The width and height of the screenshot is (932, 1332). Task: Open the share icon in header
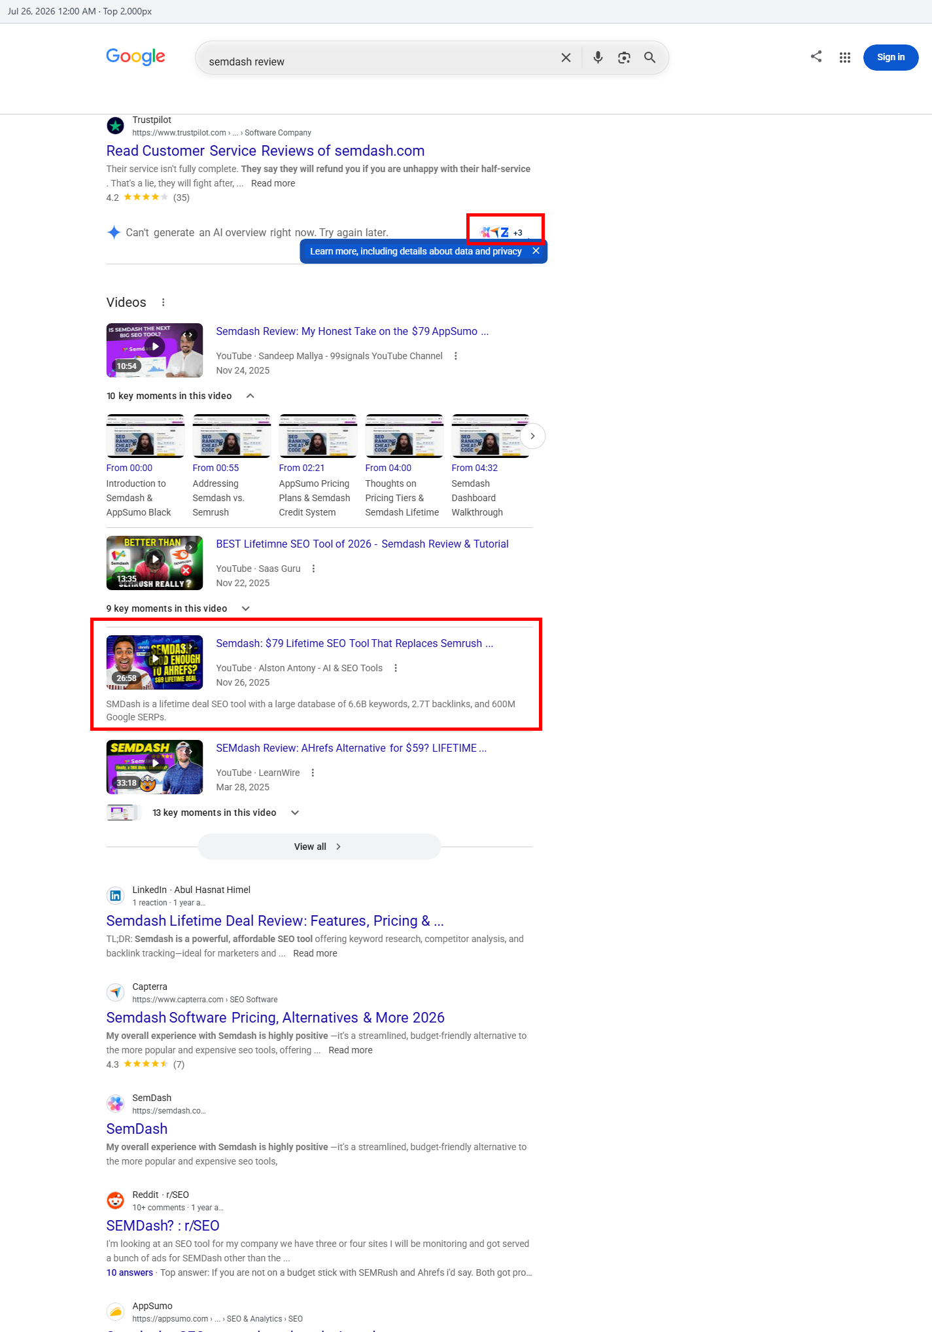coord(816,56)
